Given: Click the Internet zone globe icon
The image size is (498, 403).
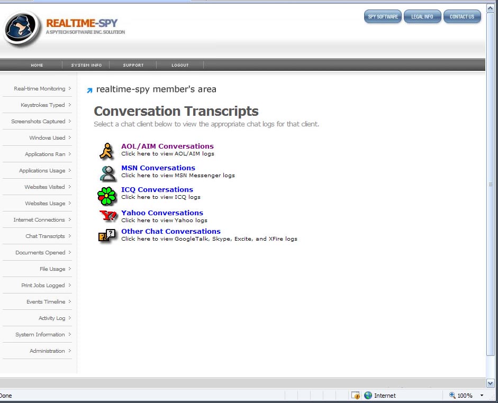Looking at the screenshot, I should coord(368,396).
